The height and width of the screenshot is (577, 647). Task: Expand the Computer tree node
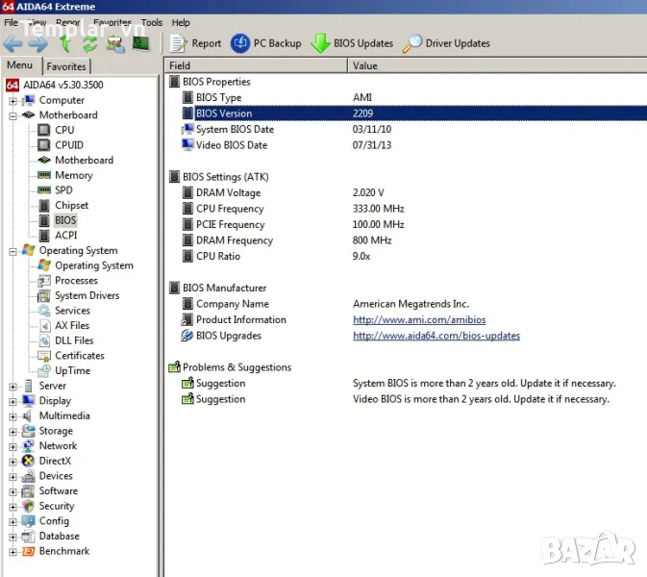click(x=12, y=100)
